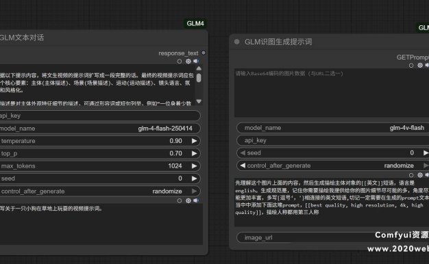Increase temperature with its right arrow
429x264 pixels.
pos(194,141)
